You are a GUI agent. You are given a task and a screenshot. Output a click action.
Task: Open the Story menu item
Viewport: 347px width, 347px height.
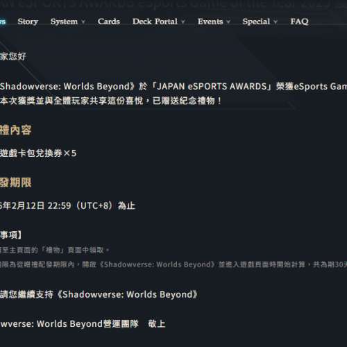28,22
